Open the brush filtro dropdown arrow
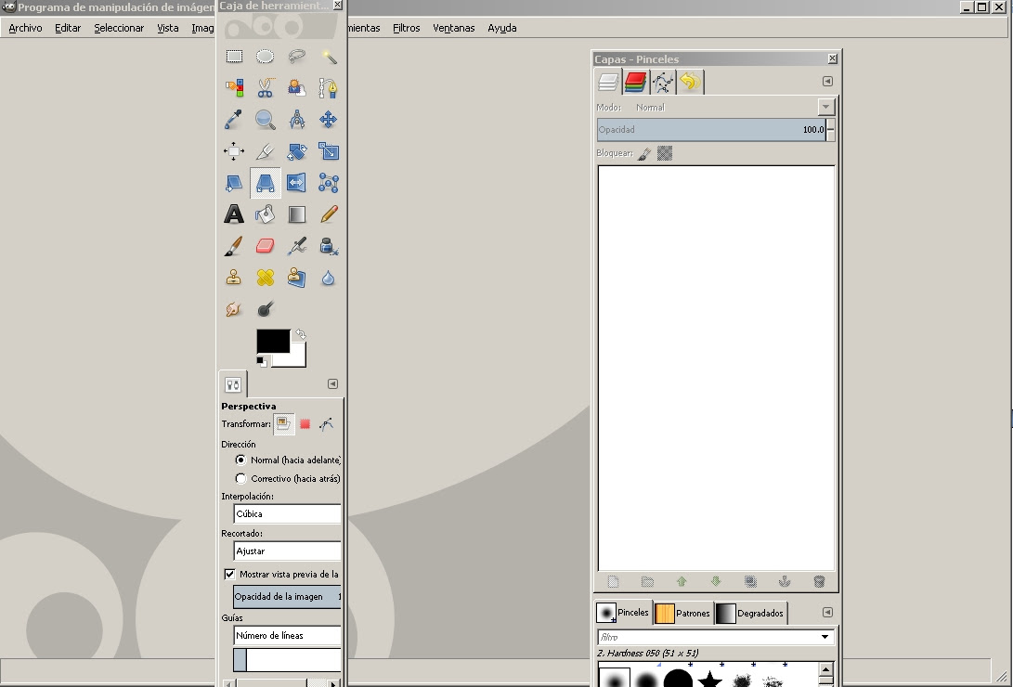This screenshot has height=687, width=1013. click(x=825, y=637)
